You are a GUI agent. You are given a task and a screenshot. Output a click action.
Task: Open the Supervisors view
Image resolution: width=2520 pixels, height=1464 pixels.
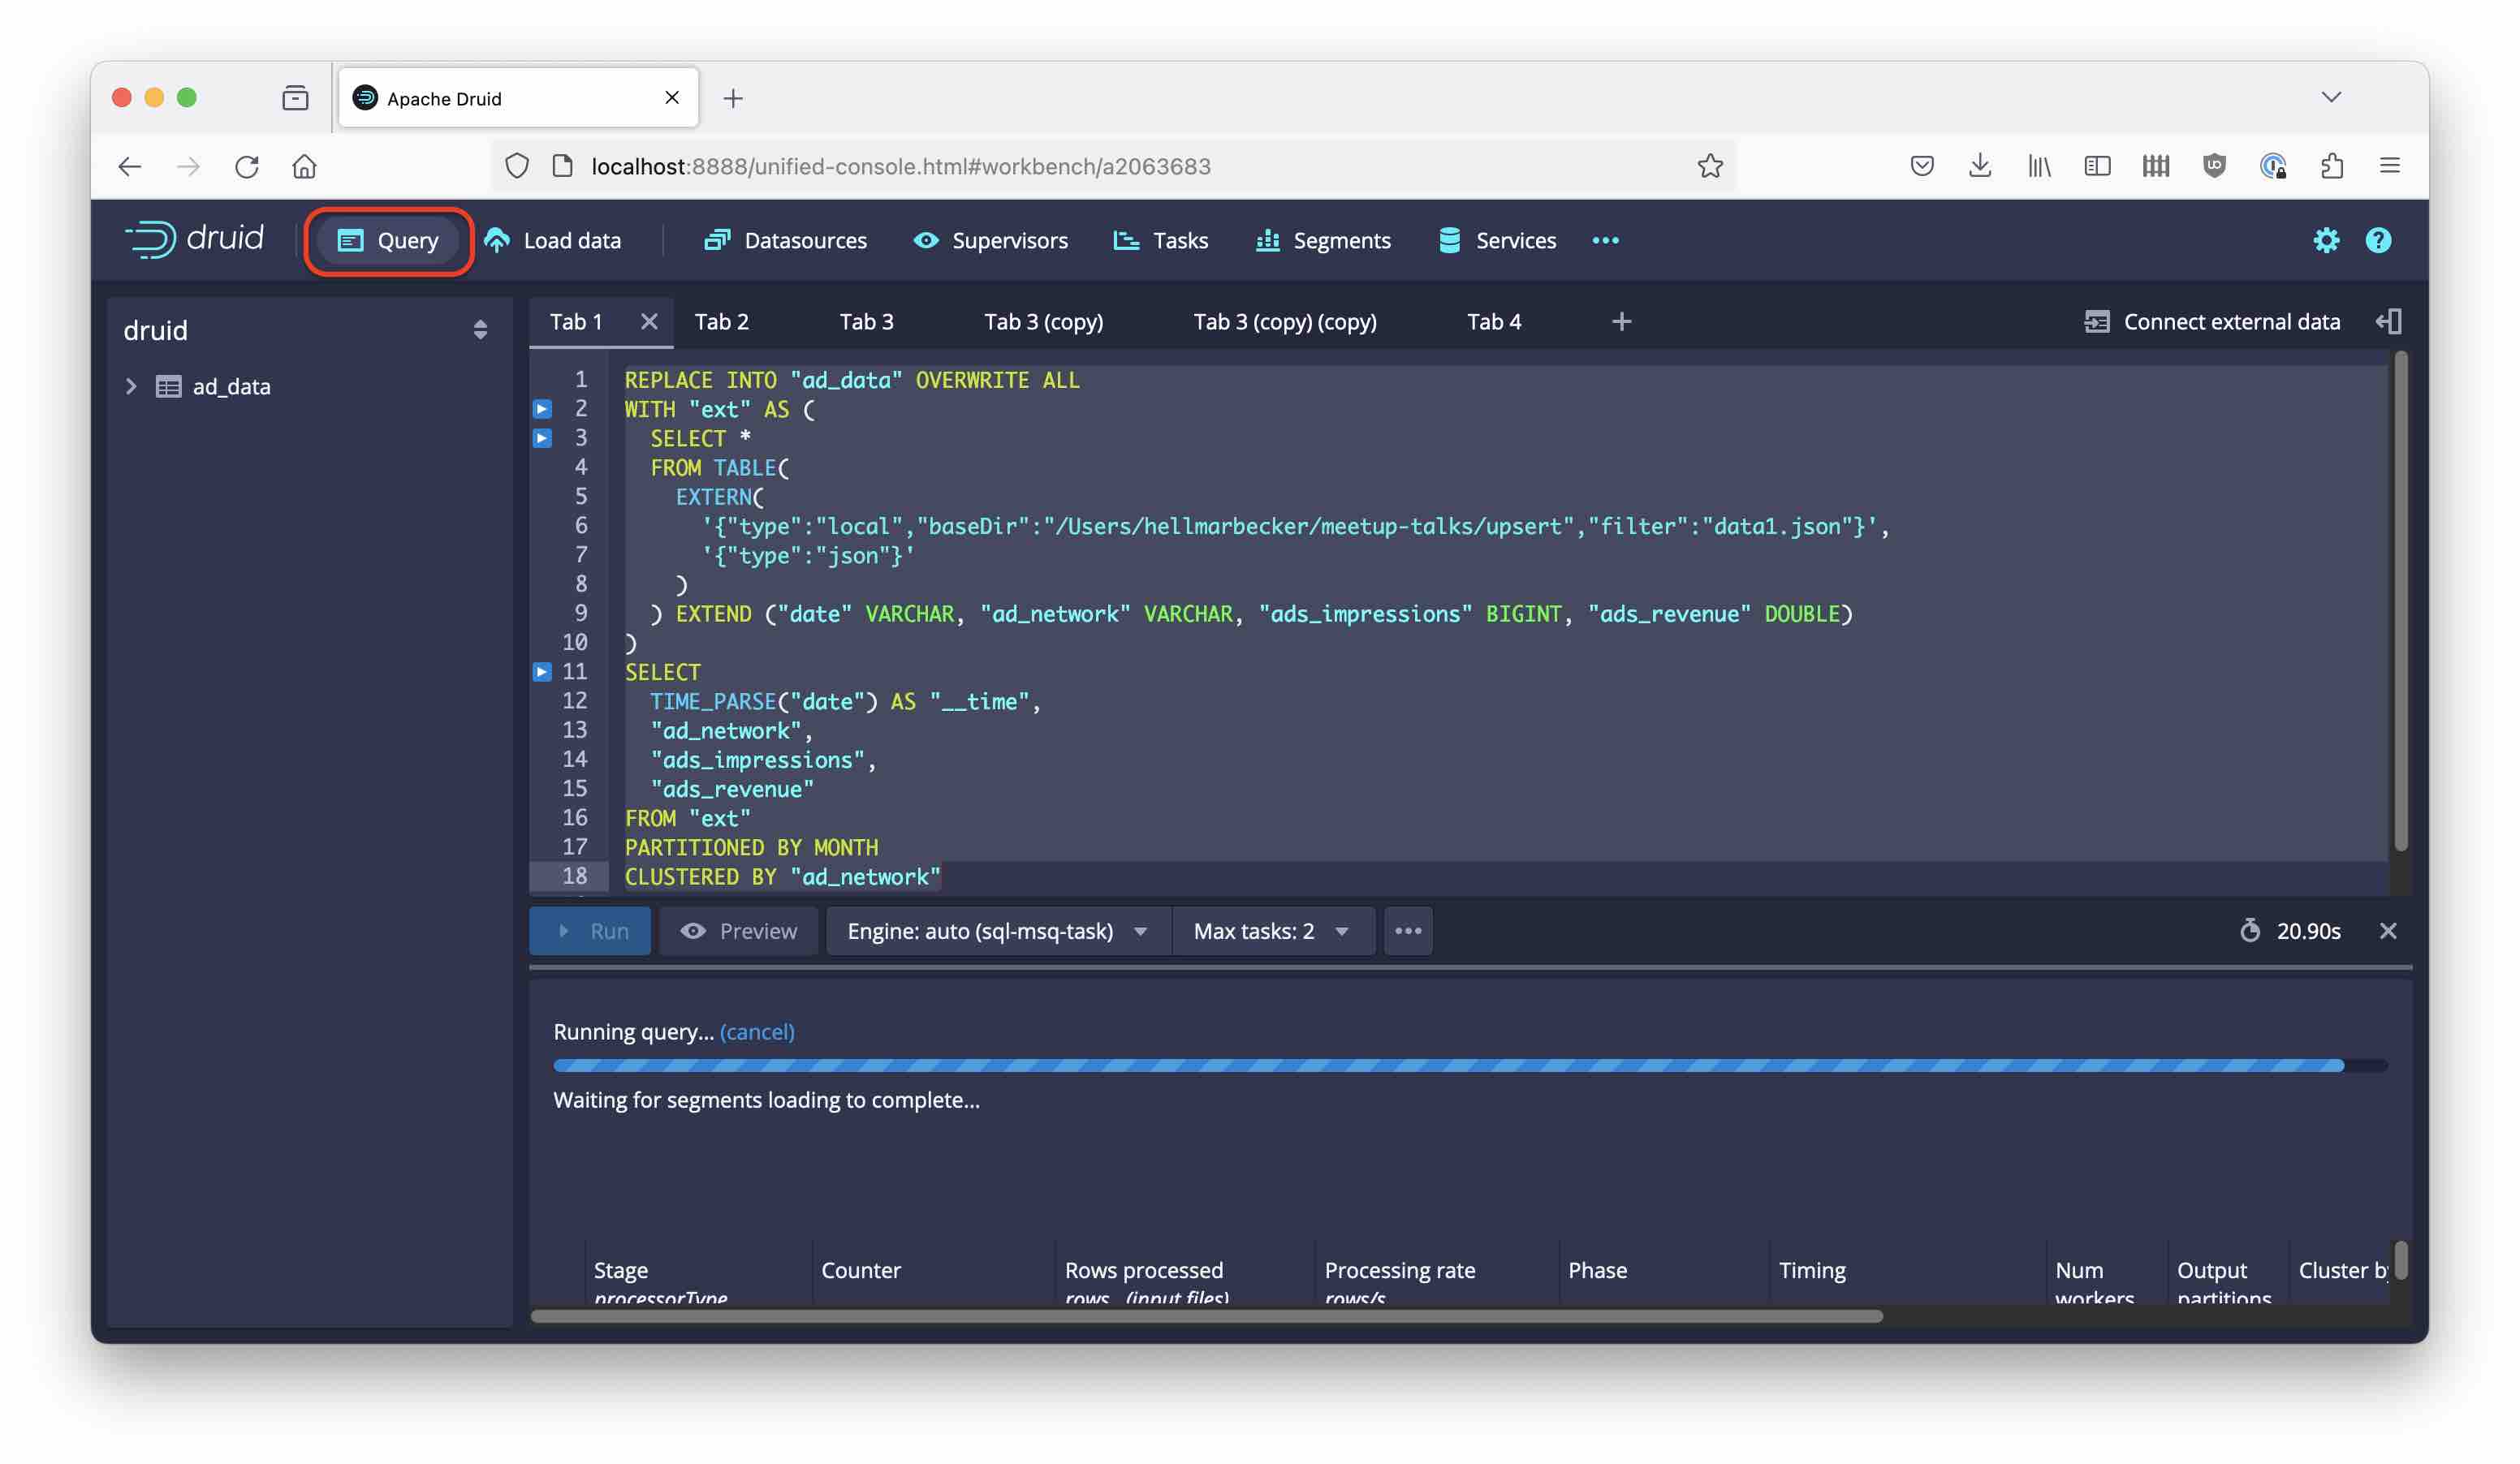(x=1011, y=240)
